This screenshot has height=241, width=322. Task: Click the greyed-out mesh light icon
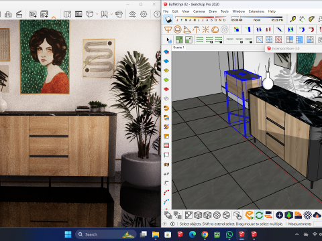(x=224, y=29)
